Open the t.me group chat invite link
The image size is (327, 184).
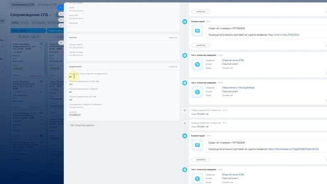point(284,35)
